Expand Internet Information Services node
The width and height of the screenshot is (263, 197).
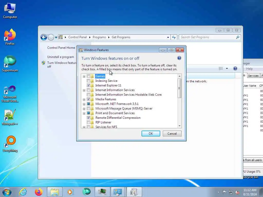point(84,90)
